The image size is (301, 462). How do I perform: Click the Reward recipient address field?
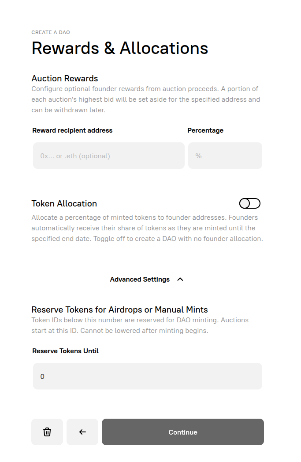(108, 156)
